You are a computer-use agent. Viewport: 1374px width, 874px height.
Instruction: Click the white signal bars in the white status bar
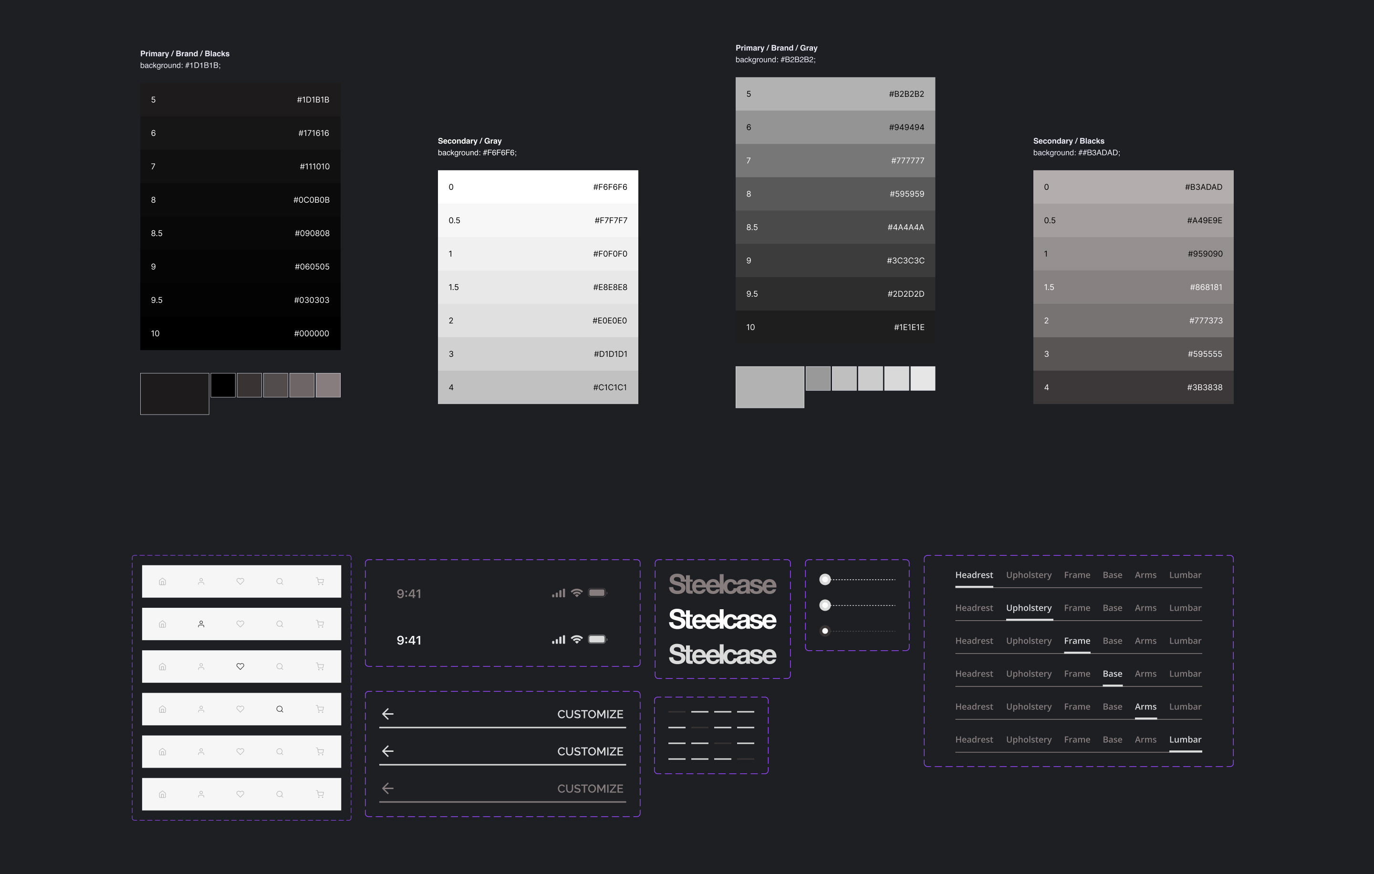pyautogui.click(x=558, y=640)
